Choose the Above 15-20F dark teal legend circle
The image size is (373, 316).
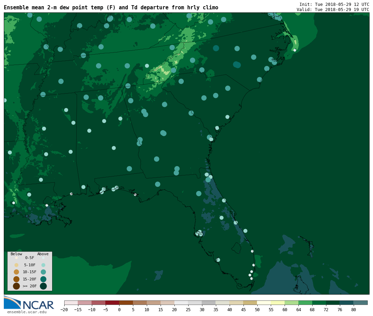pos(43,279)
